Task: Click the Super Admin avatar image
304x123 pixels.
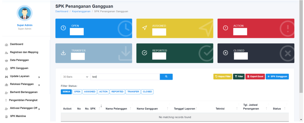Action: pos(25,13)
